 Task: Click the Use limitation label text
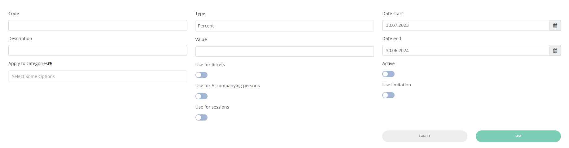coord(396,85)
